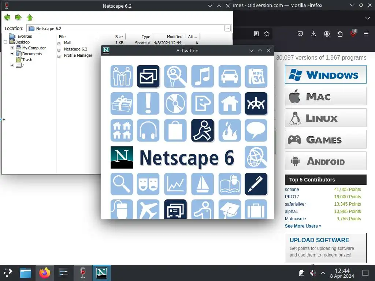Click the shopping bag icon
This screenshot has width=375, height=281.
click(175, 131)
